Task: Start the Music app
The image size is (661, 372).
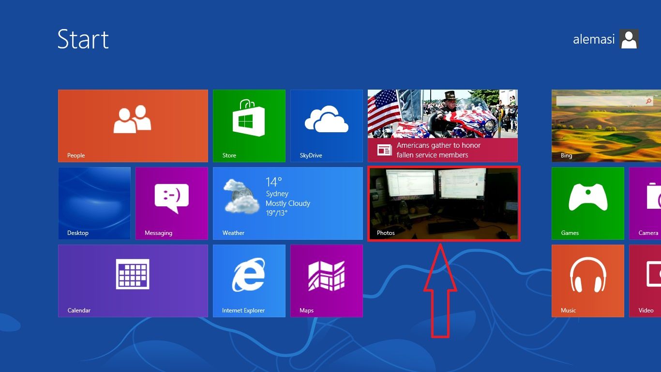Action: click(587, 280)
